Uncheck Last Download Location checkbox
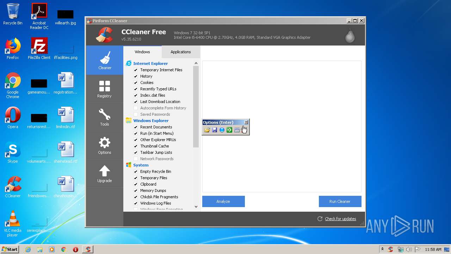Screen dimensions: 451x254 pos(136,102)
